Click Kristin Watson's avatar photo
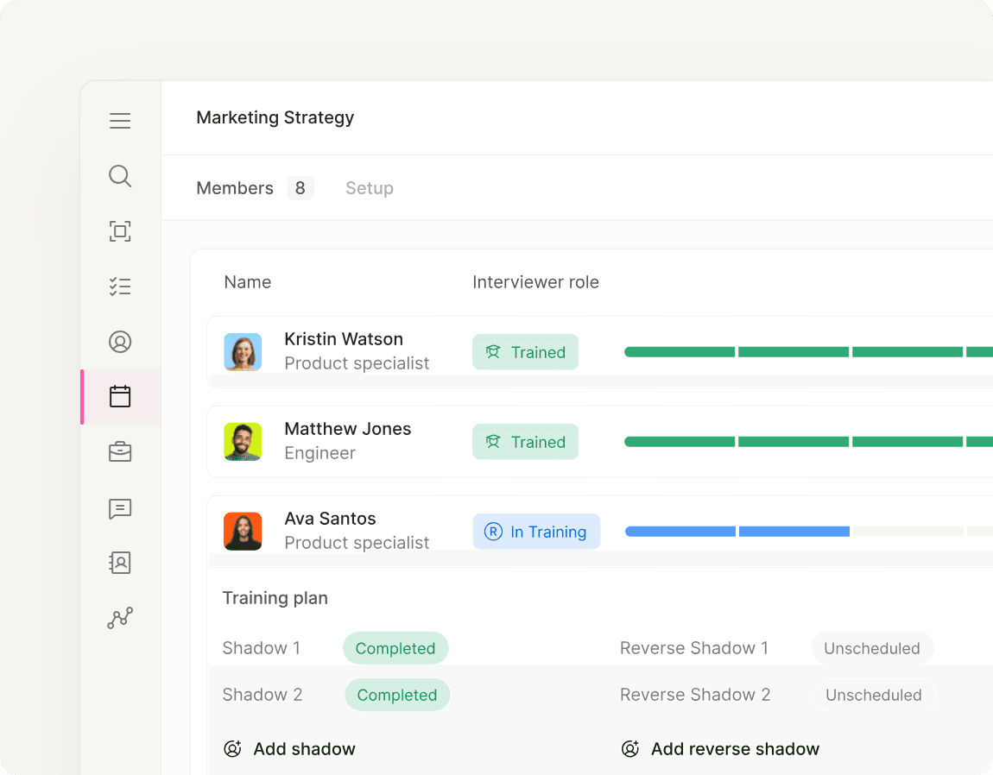The width and height of the screenshot is (993, 775). (243, 352)
